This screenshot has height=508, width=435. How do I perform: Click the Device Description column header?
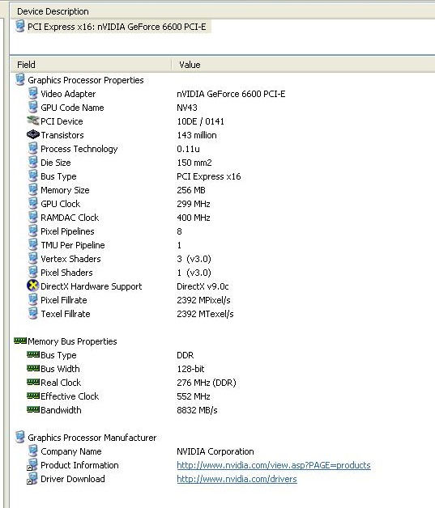click(x=223, y=11)
